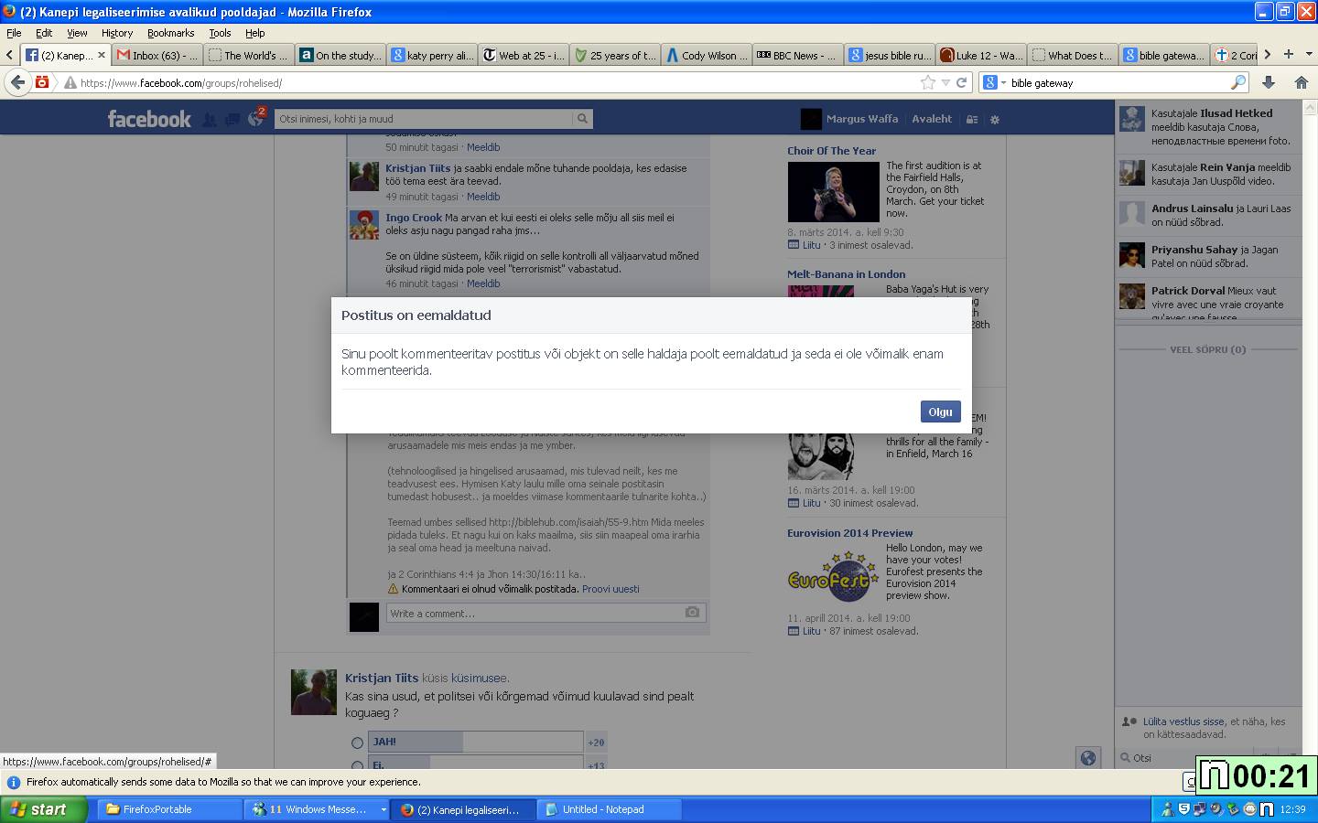Open Facebook notifications globe with badge 2
The image size is (1318, 823).
click(255, 118)
